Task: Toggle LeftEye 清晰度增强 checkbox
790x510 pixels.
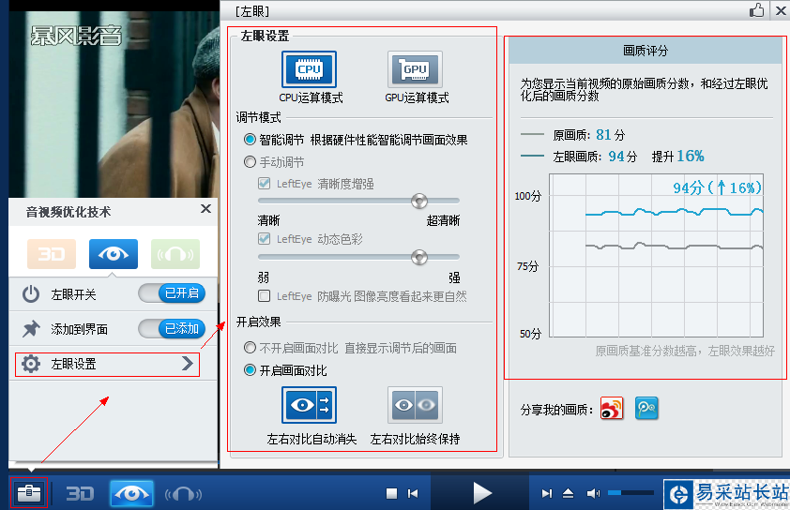Action: pos(264,183)
